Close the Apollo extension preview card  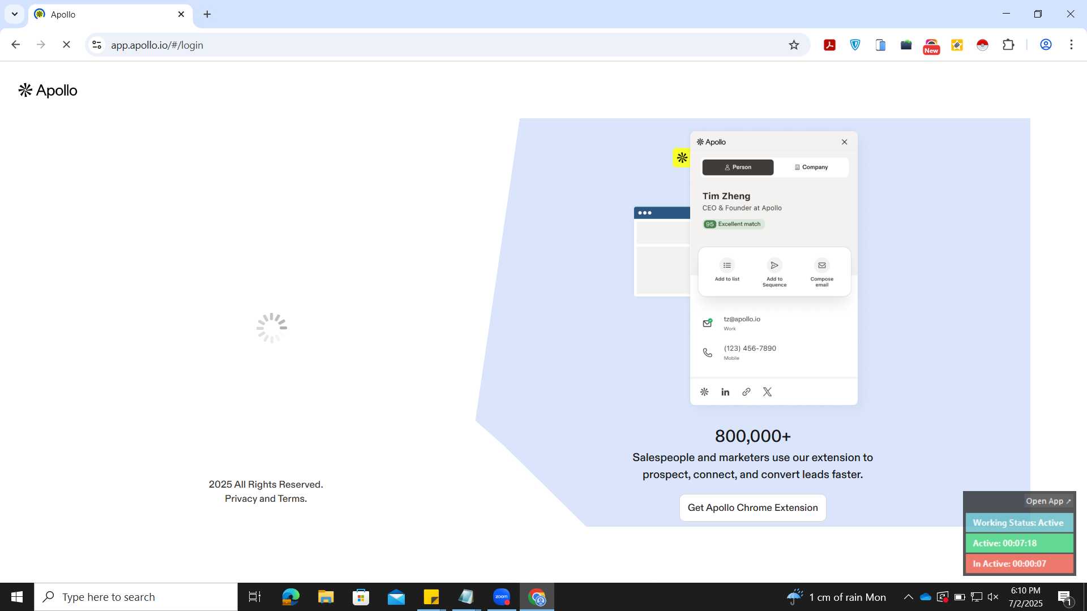pyautogui.click(x=844, y=142)
